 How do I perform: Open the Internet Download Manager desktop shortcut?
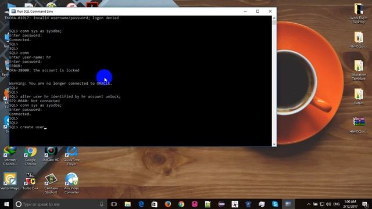click(x=10, y=156)
